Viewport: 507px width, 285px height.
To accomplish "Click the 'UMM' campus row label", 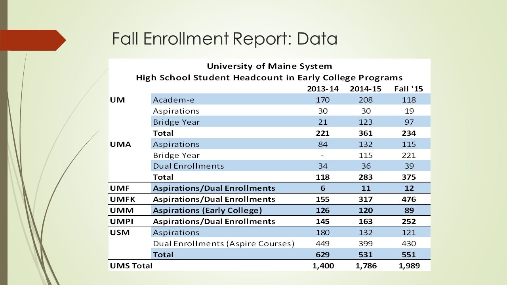I will click(121, 210).
